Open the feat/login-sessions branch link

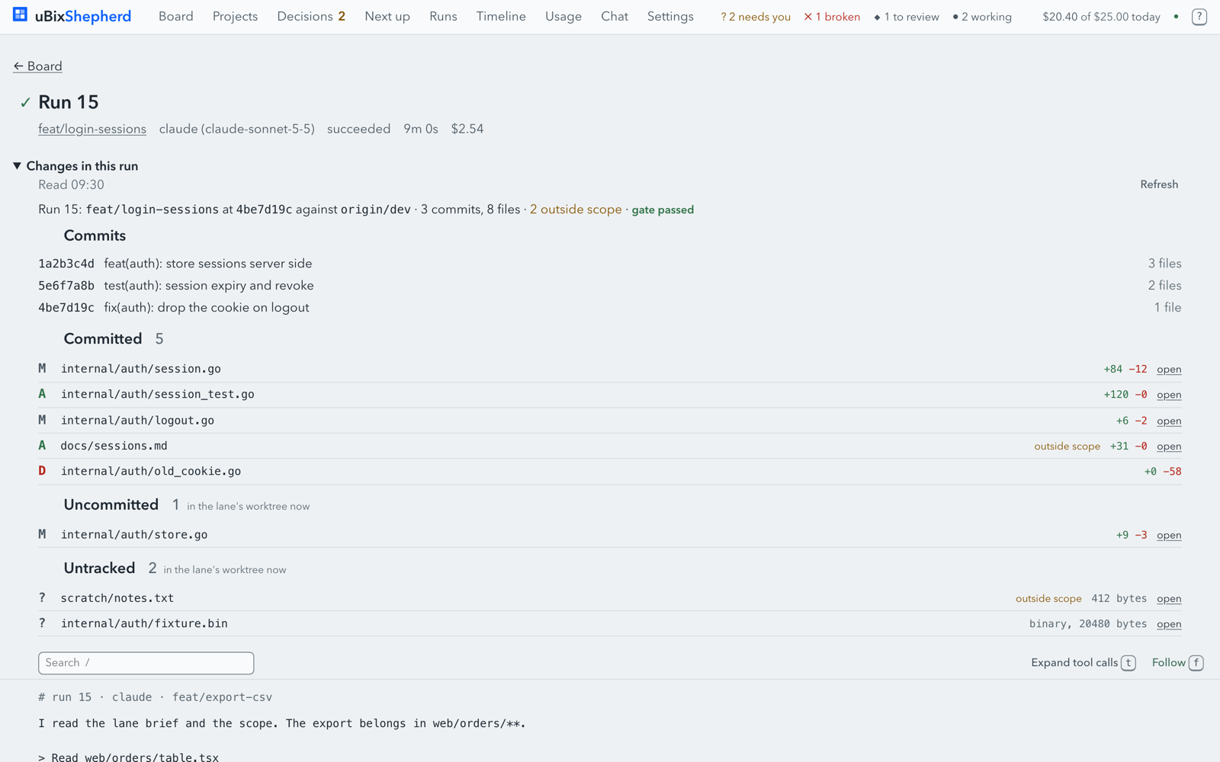(x=92, y=129)
